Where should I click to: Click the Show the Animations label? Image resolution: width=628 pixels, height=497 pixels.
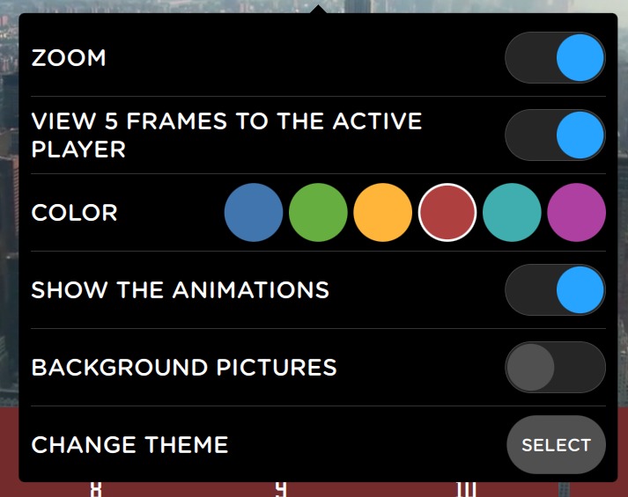coord(180,290)
